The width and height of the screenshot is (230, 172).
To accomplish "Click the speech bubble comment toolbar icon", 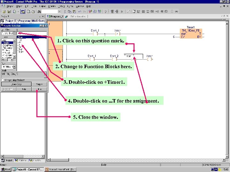I will point(166,11).
